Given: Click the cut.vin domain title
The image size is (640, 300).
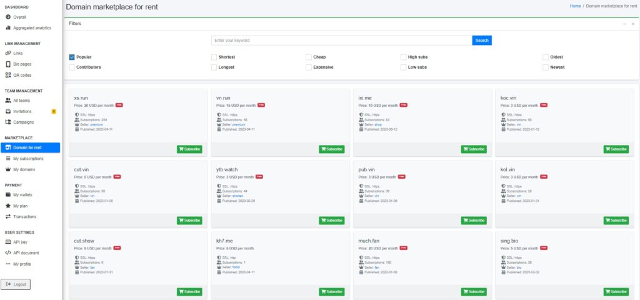Looking at the screenshot, I should (x=82, y=169).
